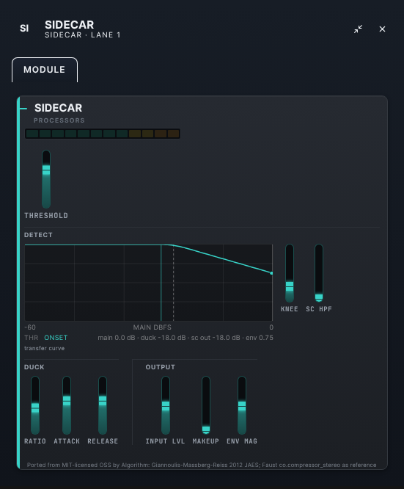Click the transfer curve label

click(x=44, y=348)
